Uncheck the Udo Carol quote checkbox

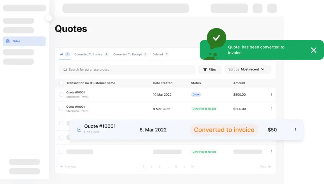[79, 130]
